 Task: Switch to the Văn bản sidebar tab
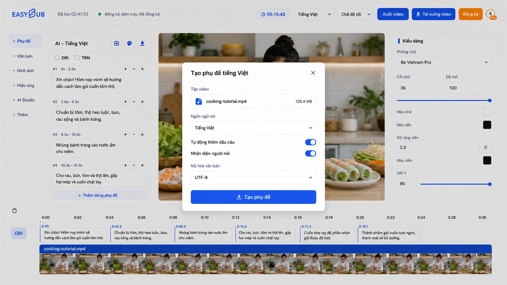tap(25, 56)
